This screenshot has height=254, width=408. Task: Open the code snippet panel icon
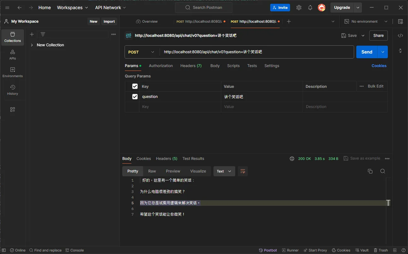click(400, 36)
